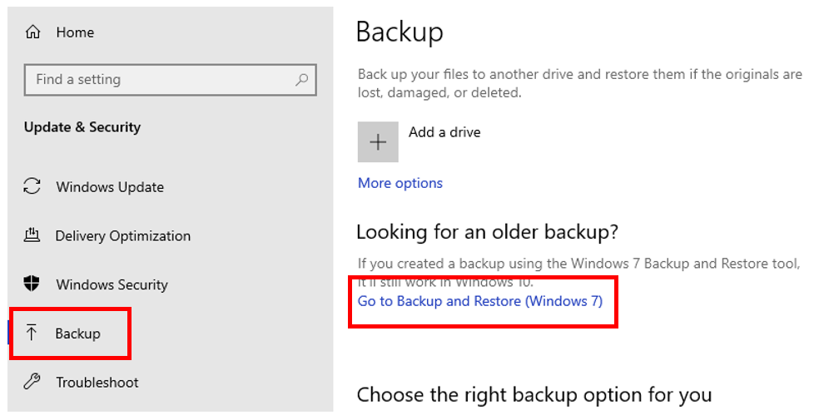
Task: Open the More options link
Action: coord(400,183)
